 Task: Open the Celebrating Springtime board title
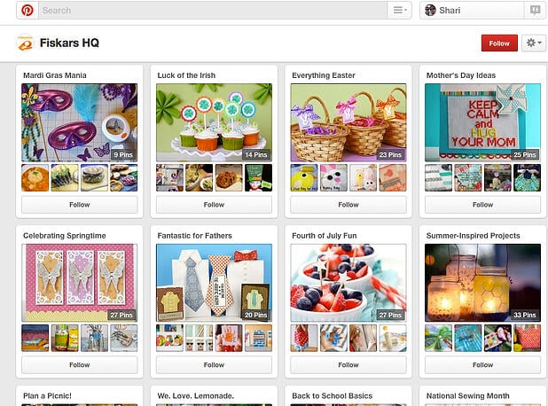[x=65, y=236]
